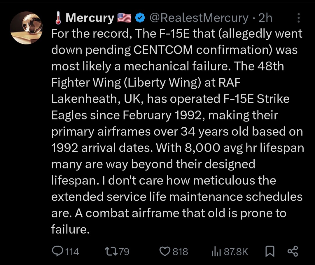Open the tweet via the 2h timestamp
The height and width of the screenshot is (265, 315).
click(x=265, y=18)
